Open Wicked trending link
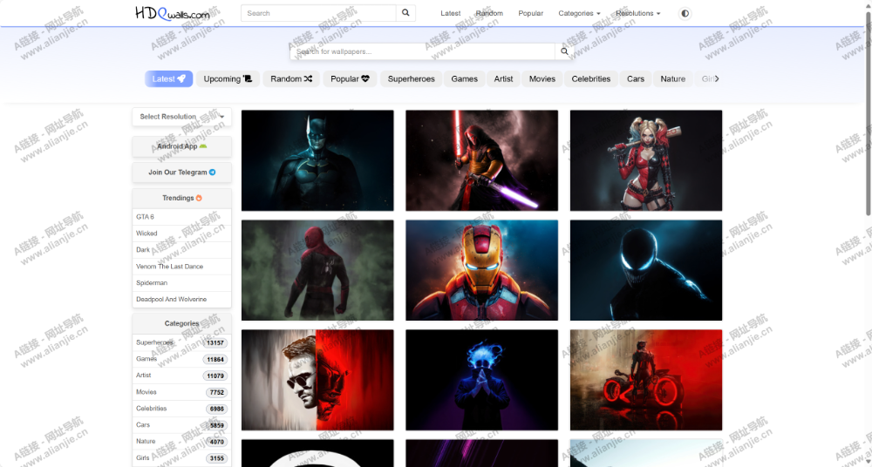The image size is (872, 467). point(182,233)
